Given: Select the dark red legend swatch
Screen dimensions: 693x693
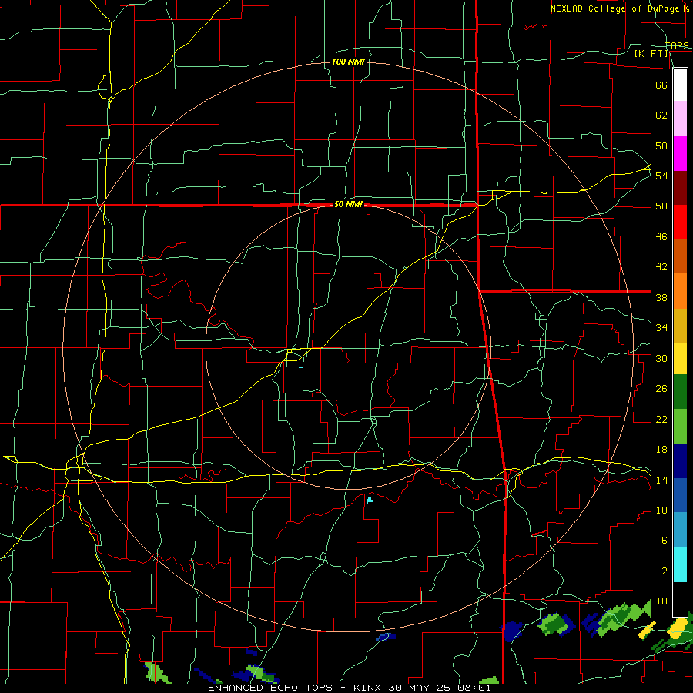Looking at the screenshot, I should pos(680,188).
